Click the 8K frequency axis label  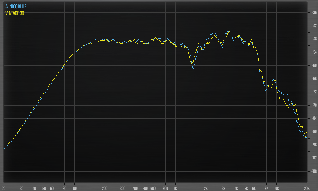(x=266, y=188)
